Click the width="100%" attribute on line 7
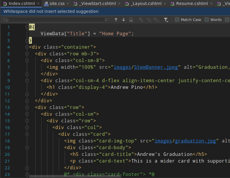The image size is (230, 178). [x=79, y=67]
